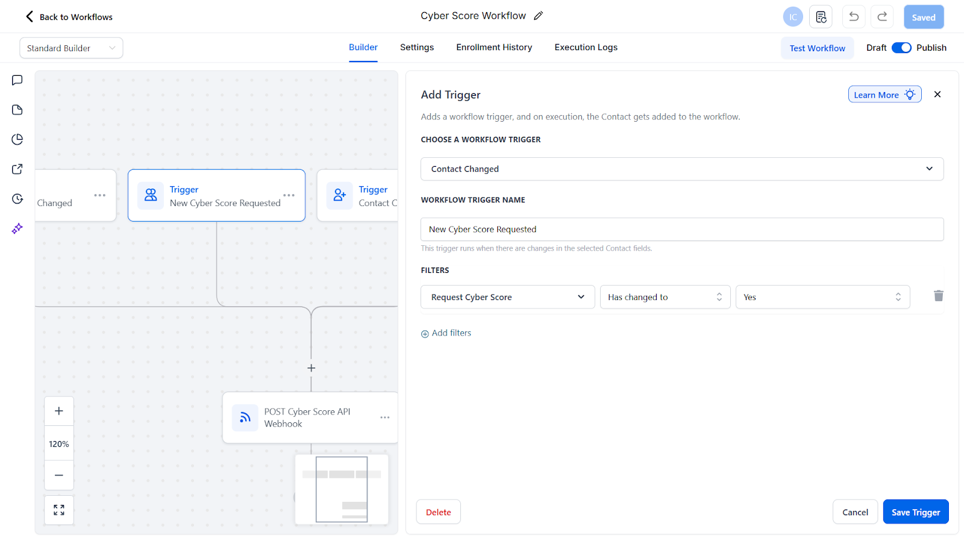The height and width of the screenshot is (541, 964).
Task: Close the Add Trigger panel
Action: (937, 94)
